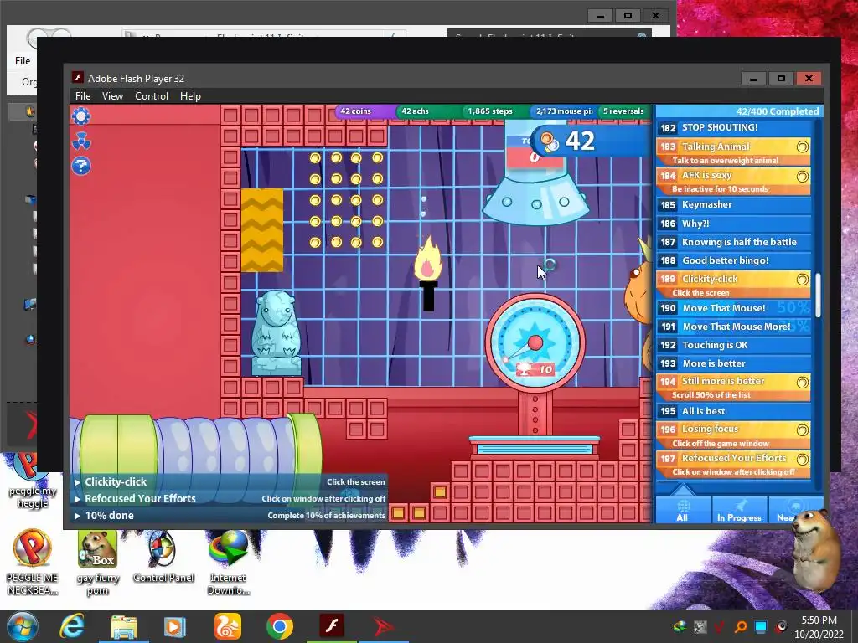The width and height of the screenshot is (858, 643).
Task: Select Keymasher achievement row
Action: click(733, 205)
